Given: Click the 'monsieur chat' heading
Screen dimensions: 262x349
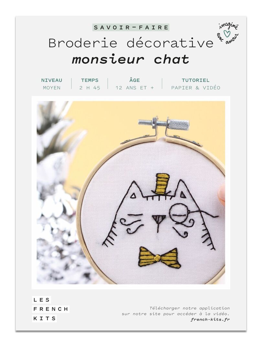Looking at the screenshot, I should click(x=131, y=59).
